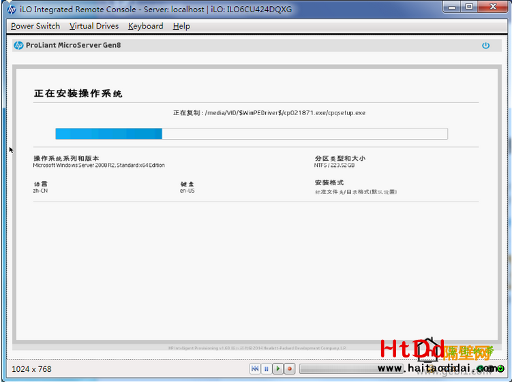Open the Virtual Drives menu

click(93, 26)
